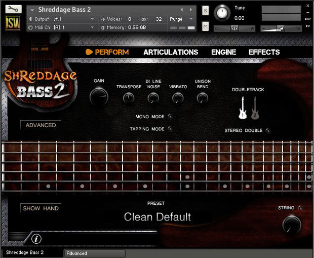This screenshot has width=314, height=258.
Task: Switch to the ARTICULATIONS tab
Action: [x=171, y=52]
